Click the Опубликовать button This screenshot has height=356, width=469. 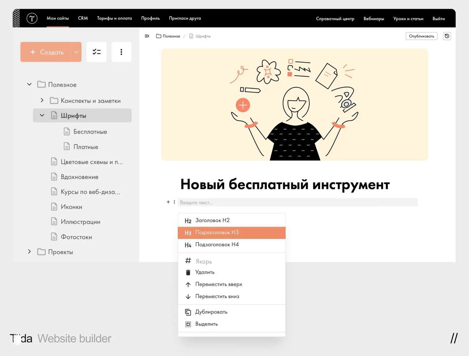tap(421, 36)
